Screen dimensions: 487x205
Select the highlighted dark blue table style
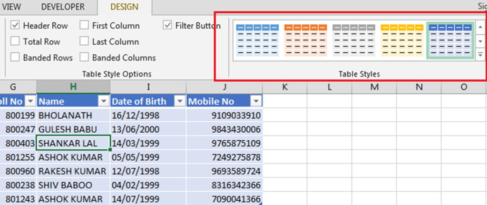pyautogui.click(x=450, y=40)
